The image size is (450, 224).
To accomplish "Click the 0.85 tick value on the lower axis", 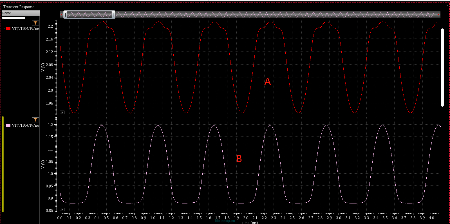I will click(x=49, y=210).
